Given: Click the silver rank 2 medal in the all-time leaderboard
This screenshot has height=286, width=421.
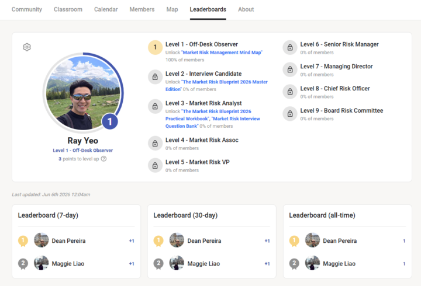Looking at the screenshot, I should (294, 264).
